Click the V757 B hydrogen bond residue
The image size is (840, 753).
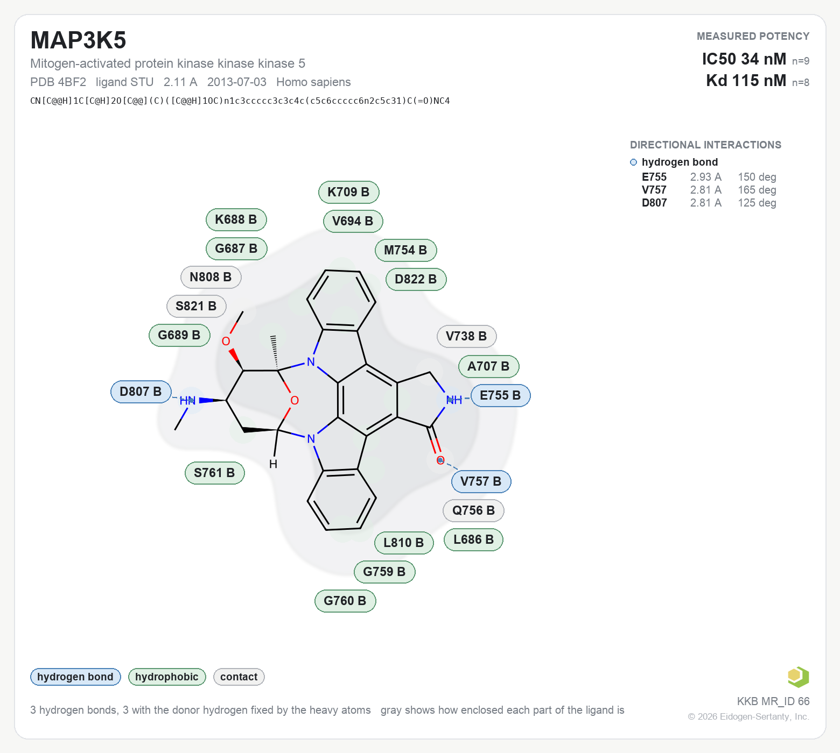(481, 481)
